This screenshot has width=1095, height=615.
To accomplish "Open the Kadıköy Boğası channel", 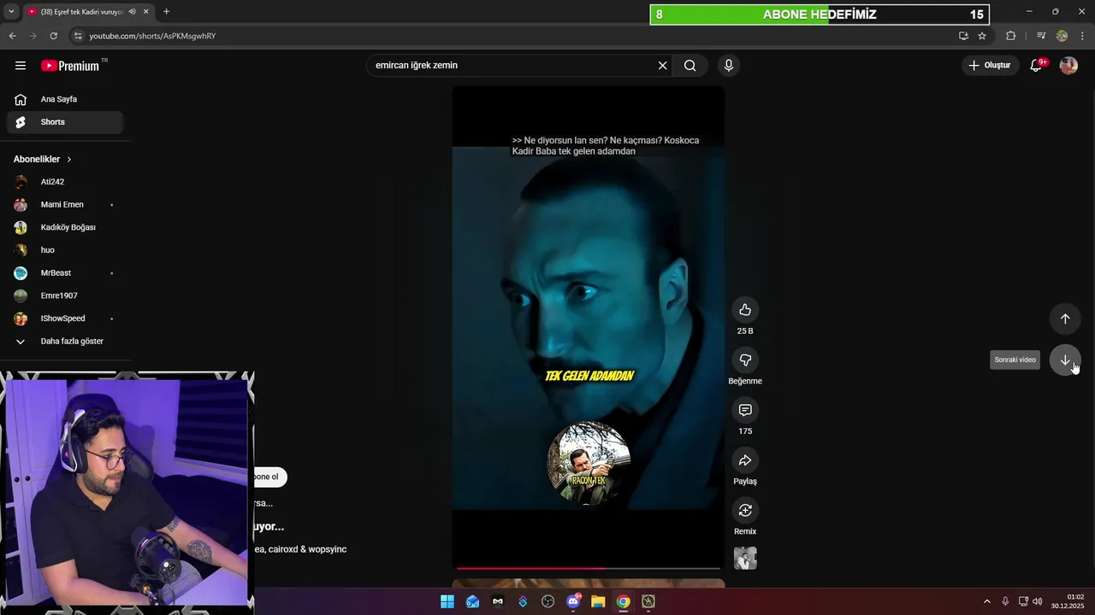I will pyautogui.click(x=65, y=228).
